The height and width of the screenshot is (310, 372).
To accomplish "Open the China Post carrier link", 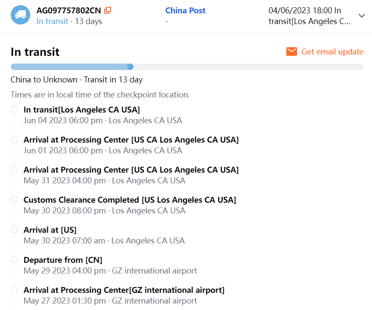I will (185, 10).
